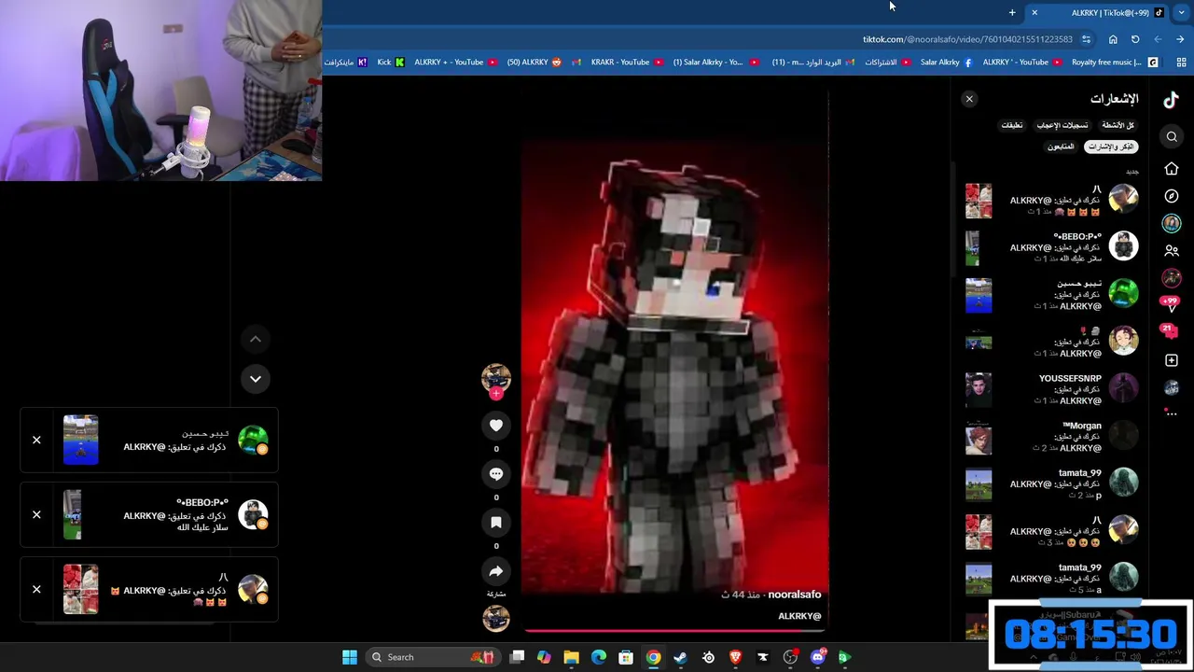Screen dimensions: 1194x672
Task: Click the @ALKRKY mention in video caption
Action: coord(799,616)
